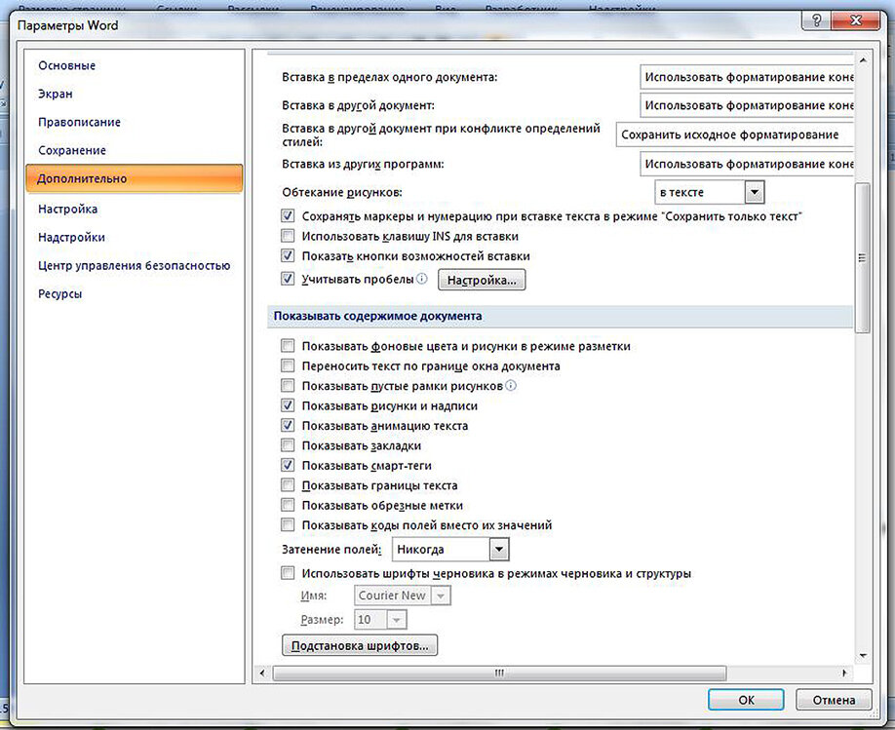
Task: Click the Показывать содержимое документа header
Action: coord(560,316)
